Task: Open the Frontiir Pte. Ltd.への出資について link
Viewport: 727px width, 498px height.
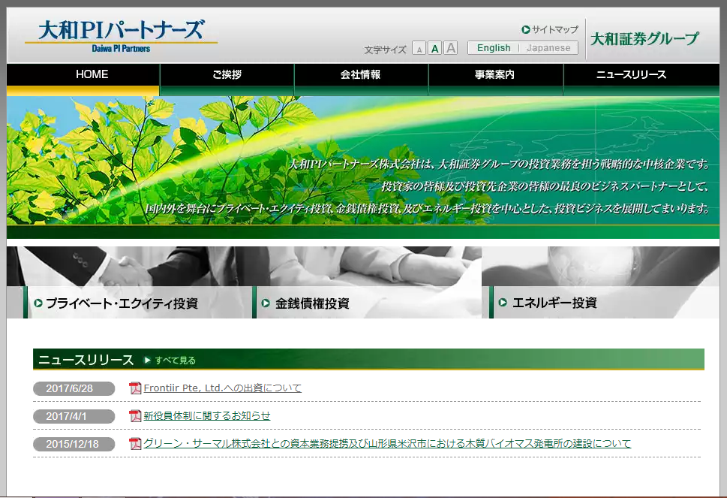Action: click(223, 388)
